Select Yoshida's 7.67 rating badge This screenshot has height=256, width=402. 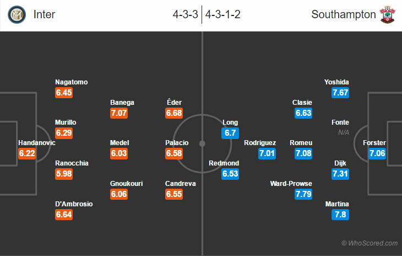340,93
